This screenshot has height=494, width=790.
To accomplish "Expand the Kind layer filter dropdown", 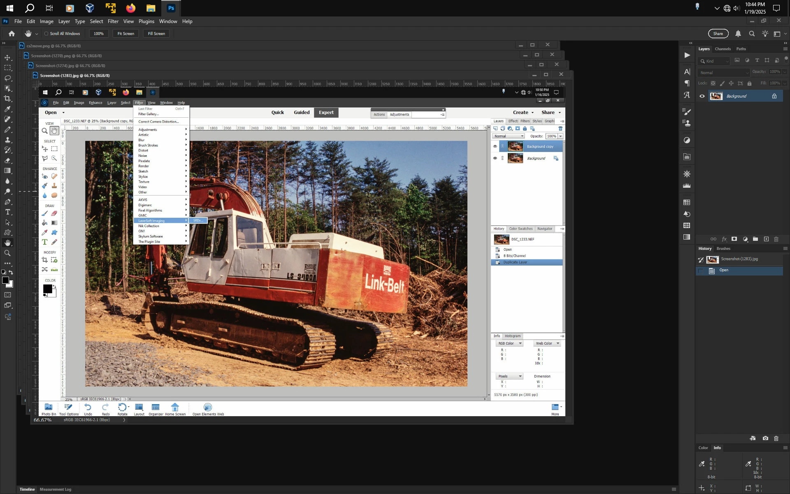I will click(714, 61).
